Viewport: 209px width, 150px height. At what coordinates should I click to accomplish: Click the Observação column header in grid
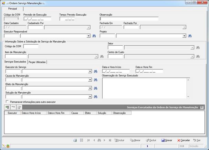click(x=122, y=113)
